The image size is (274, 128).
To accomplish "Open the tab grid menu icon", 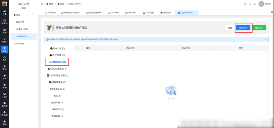I will point(272,13).
